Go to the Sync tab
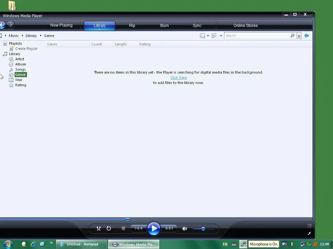Screen dimensions: 333x249 pyautogui.click(x=197, y=25)
